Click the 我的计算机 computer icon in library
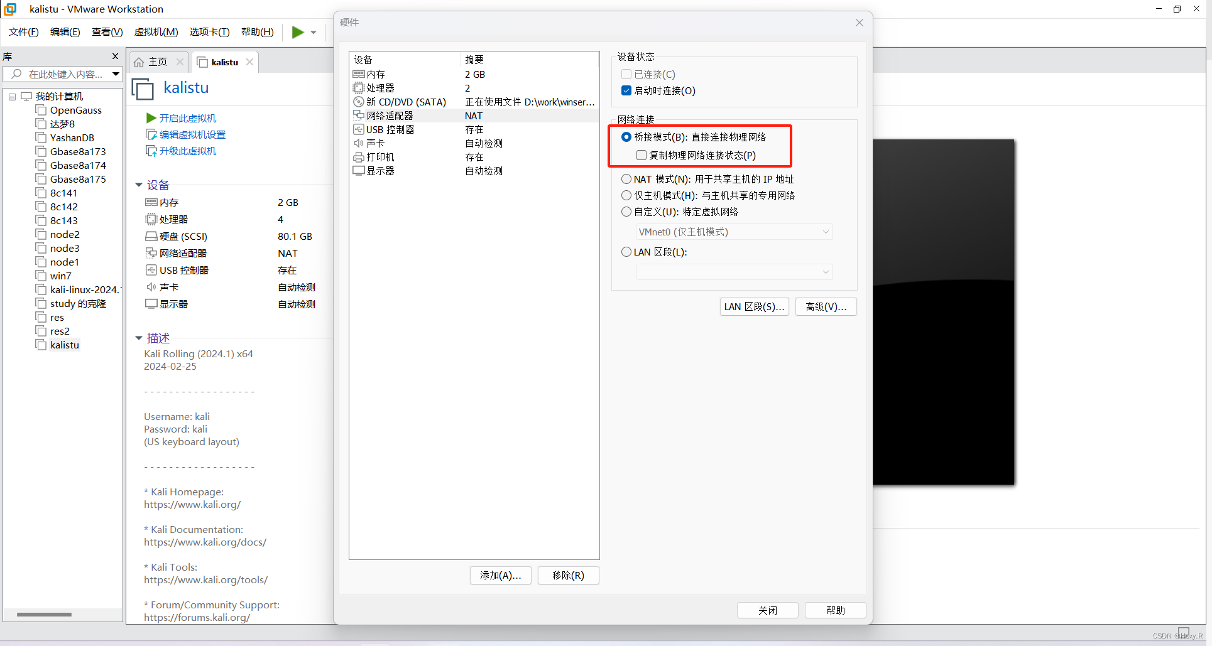Screen dimensions: 1212x646 pos(26,96)
